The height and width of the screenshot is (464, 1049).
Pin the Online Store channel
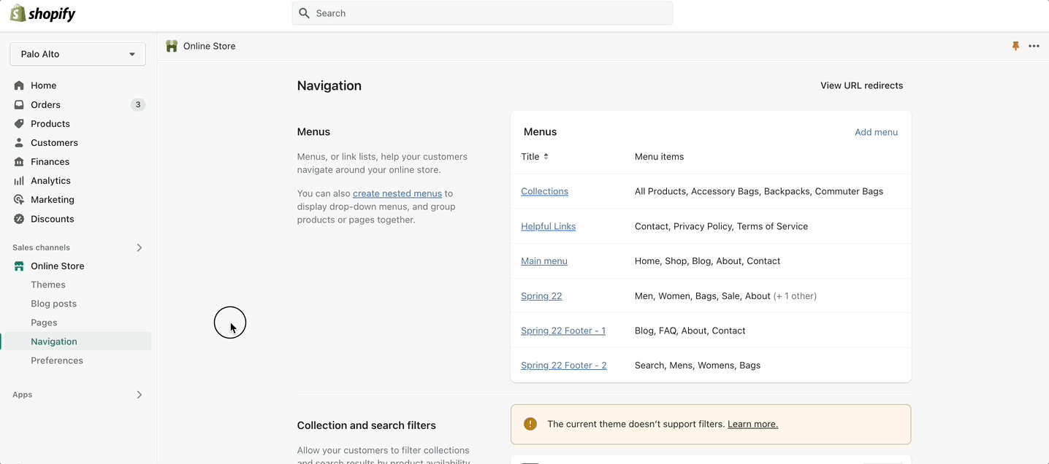(1015, 46)
